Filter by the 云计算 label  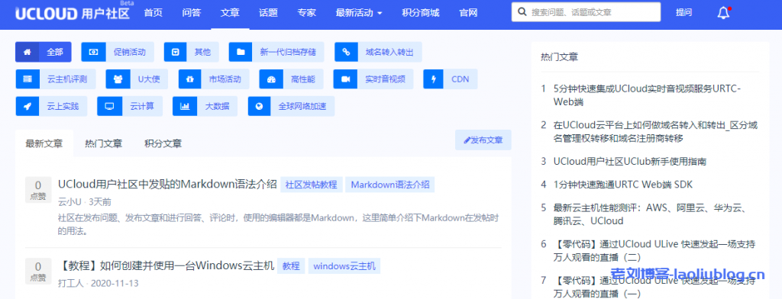142,106
